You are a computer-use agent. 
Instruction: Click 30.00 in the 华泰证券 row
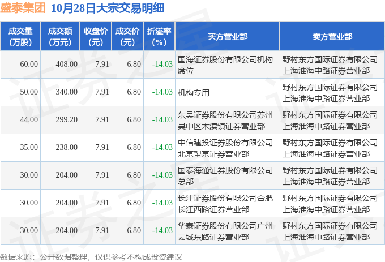tap(29, 231)
